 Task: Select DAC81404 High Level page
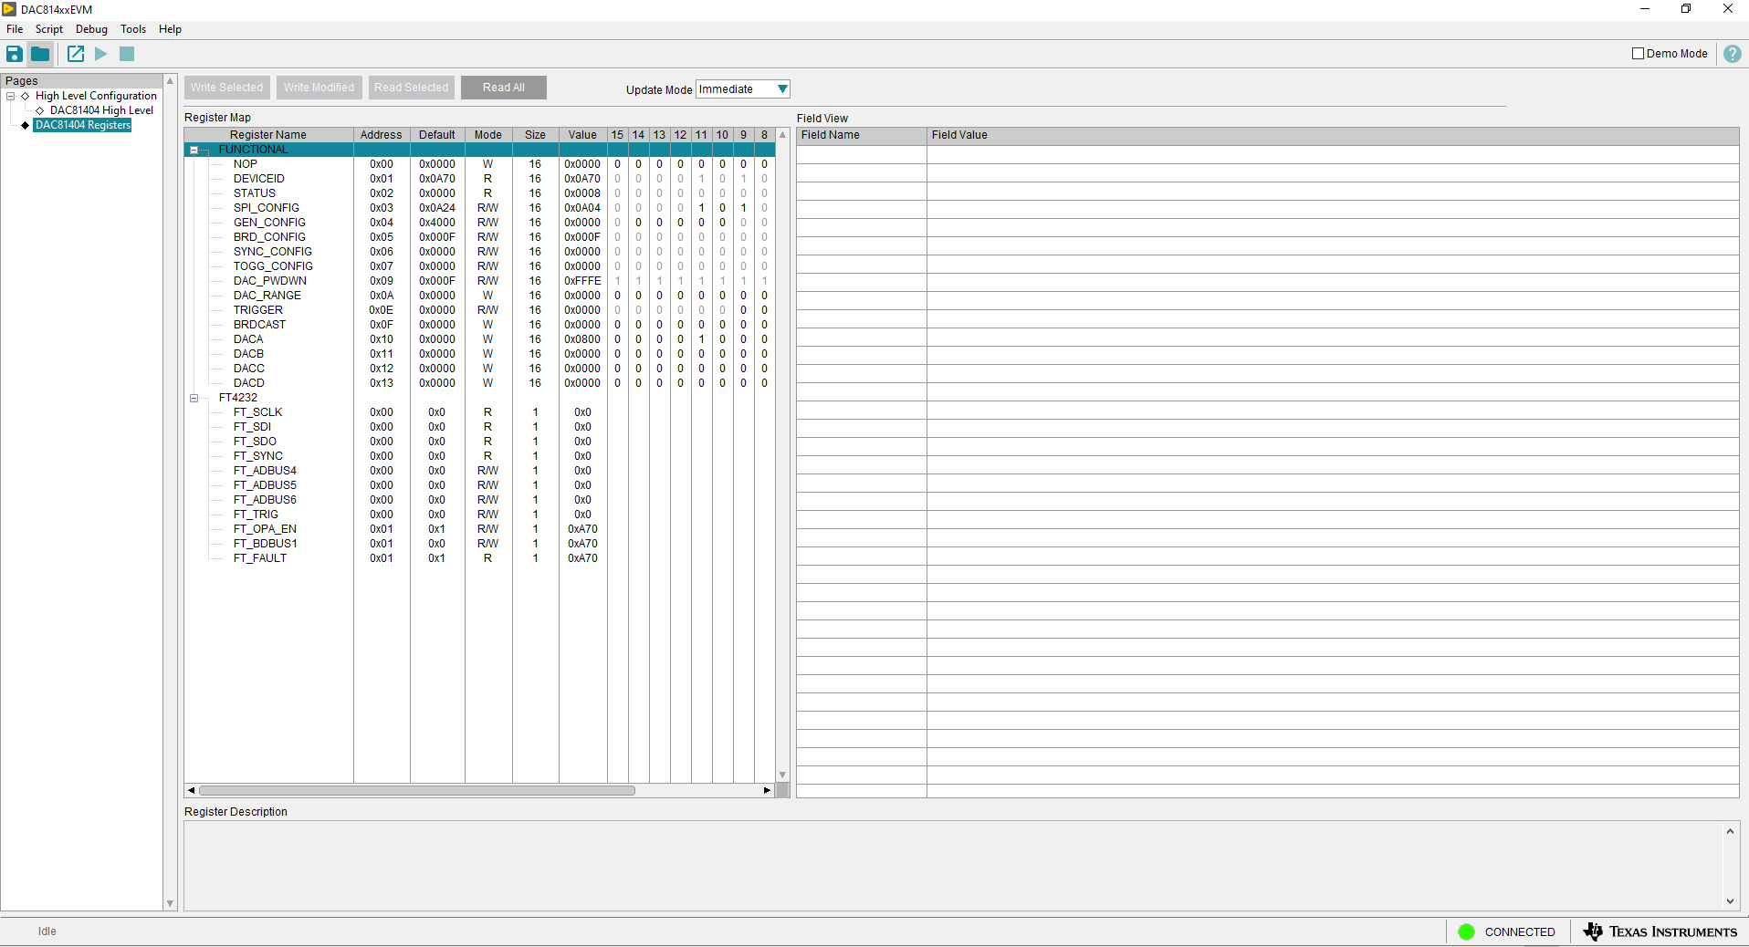101,110
